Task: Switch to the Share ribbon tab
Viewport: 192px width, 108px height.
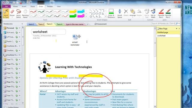Action: [x=33, y=6]
